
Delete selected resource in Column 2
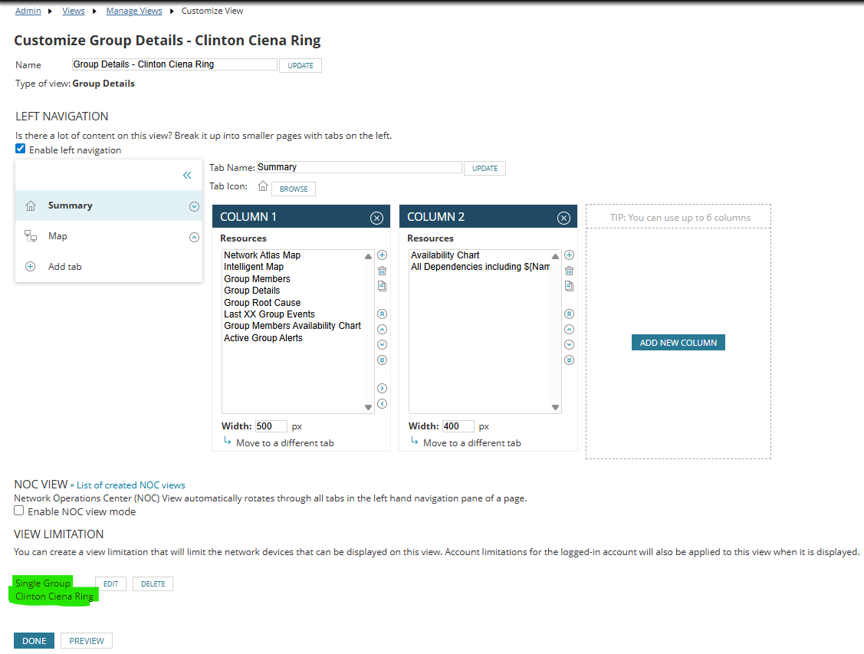point(569,271)
